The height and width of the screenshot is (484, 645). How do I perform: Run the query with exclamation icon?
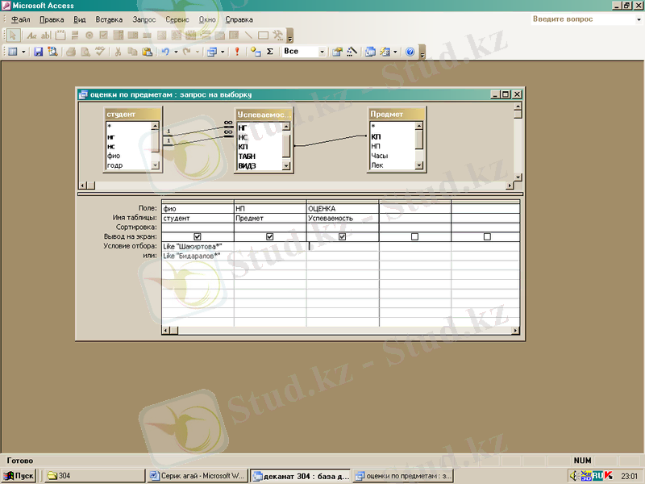tap(237, 52)
